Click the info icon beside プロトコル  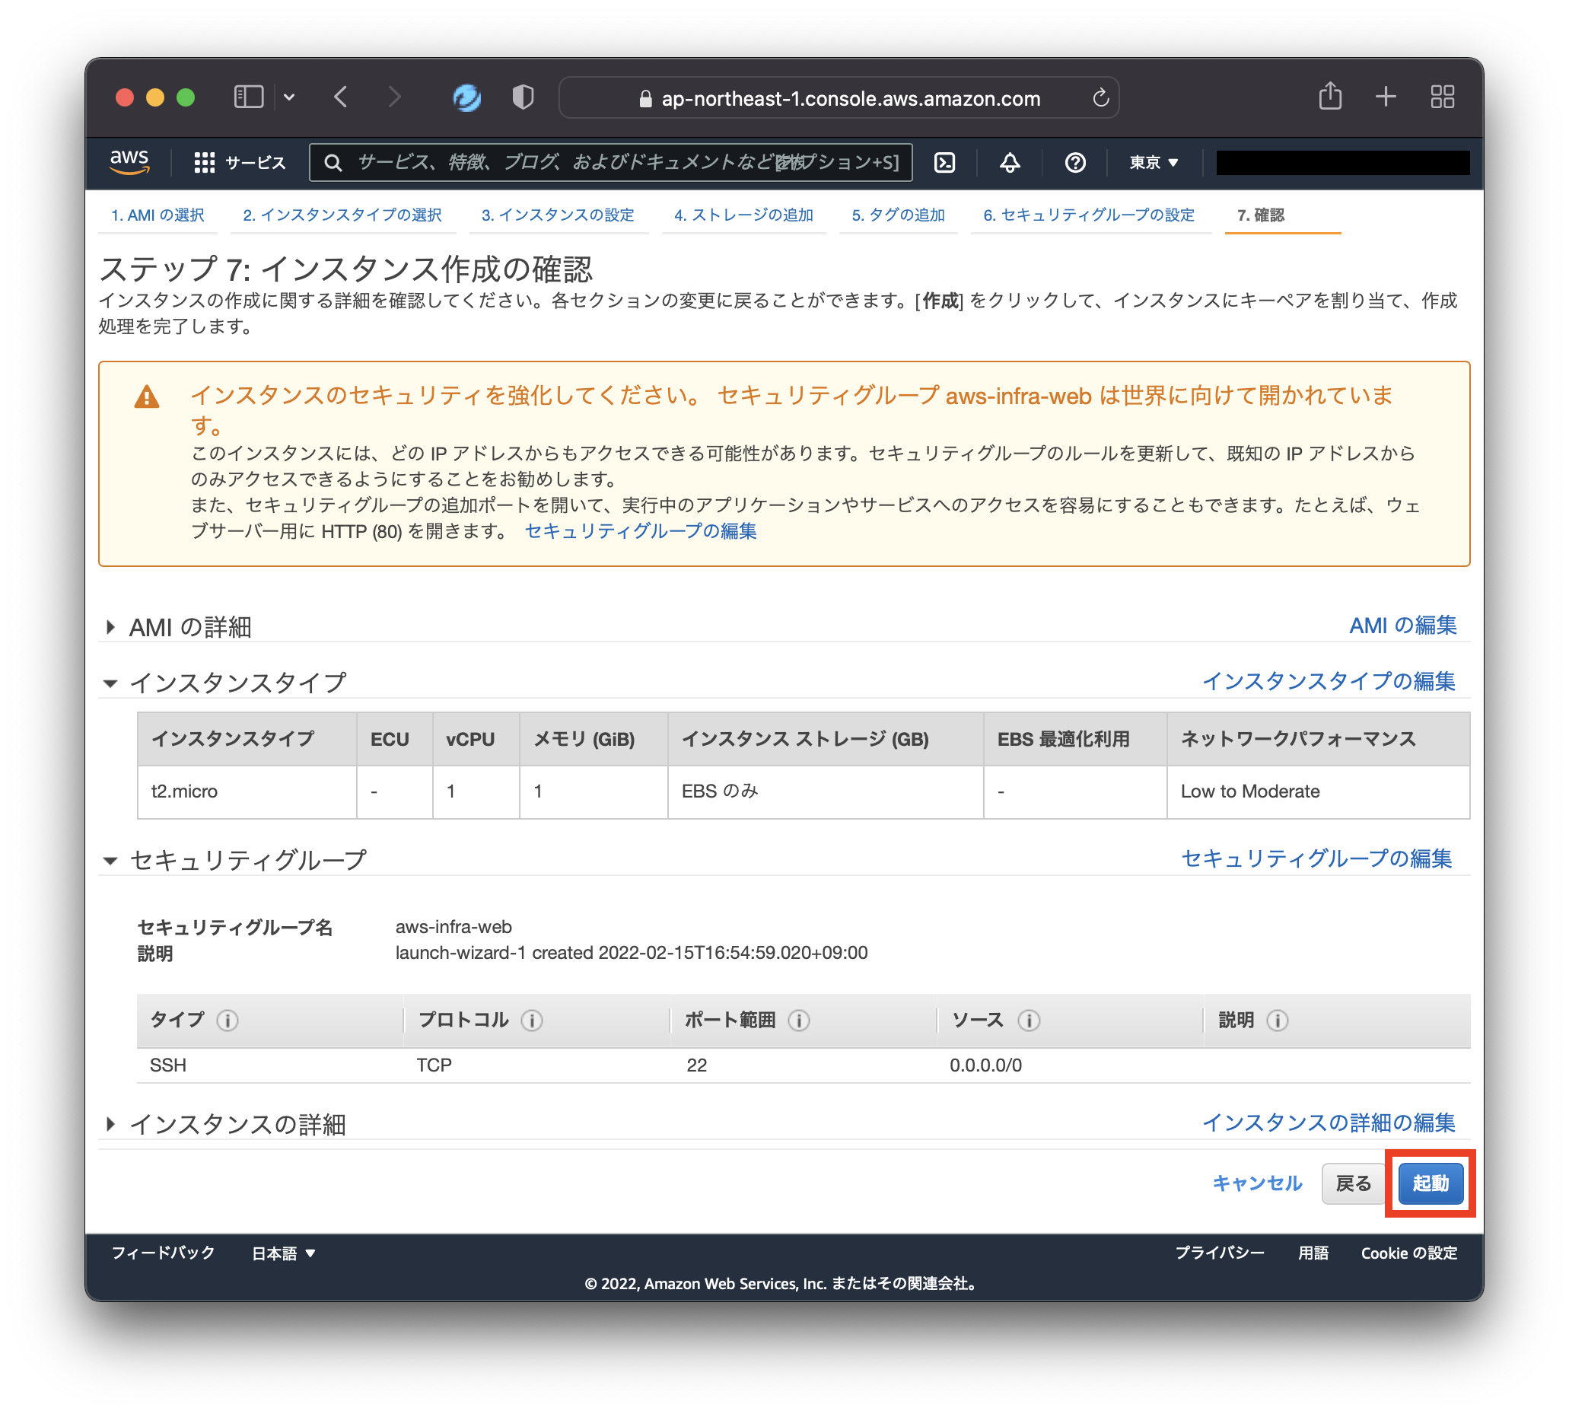tap(531, 1020)
